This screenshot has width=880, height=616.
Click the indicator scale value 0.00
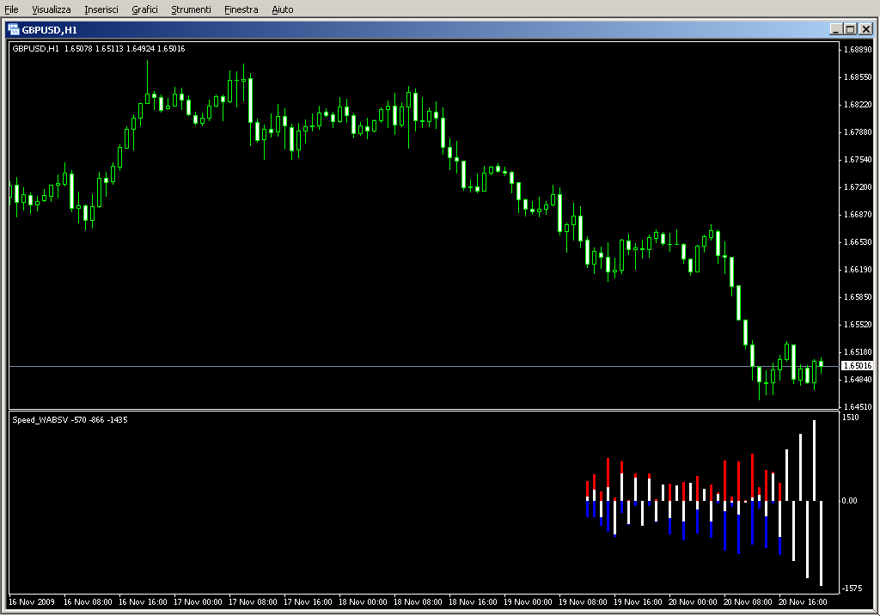pos(849,500)
